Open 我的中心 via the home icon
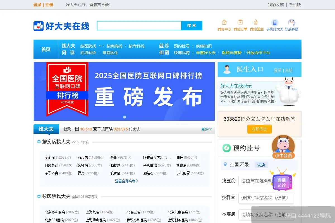Screen dimensions: 335x223 pos(224,22)
